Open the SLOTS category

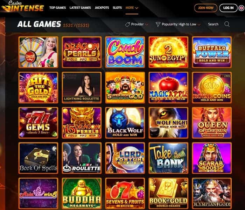(117, 8)
